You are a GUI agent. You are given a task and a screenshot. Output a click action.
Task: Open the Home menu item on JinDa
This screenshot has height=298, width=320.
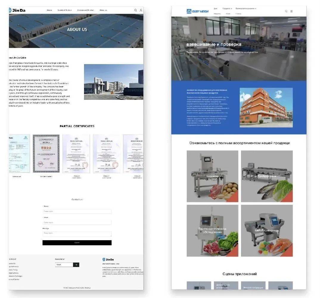coord(49,10)
